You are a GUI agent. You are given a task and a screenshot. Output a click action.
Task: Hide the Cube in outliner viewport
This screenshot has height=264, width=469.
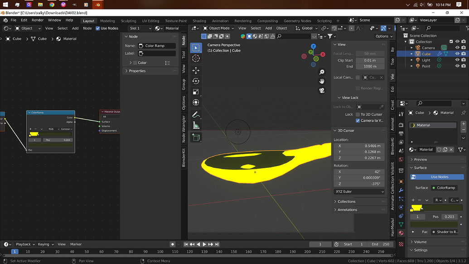tap(457, 54)
